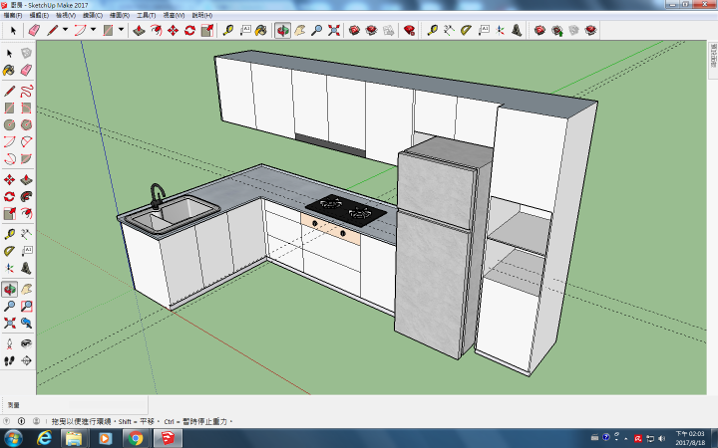The width and height of the screenshot is (718, 448).
Task: Open the 說明(H) menu
Action: 202,15
